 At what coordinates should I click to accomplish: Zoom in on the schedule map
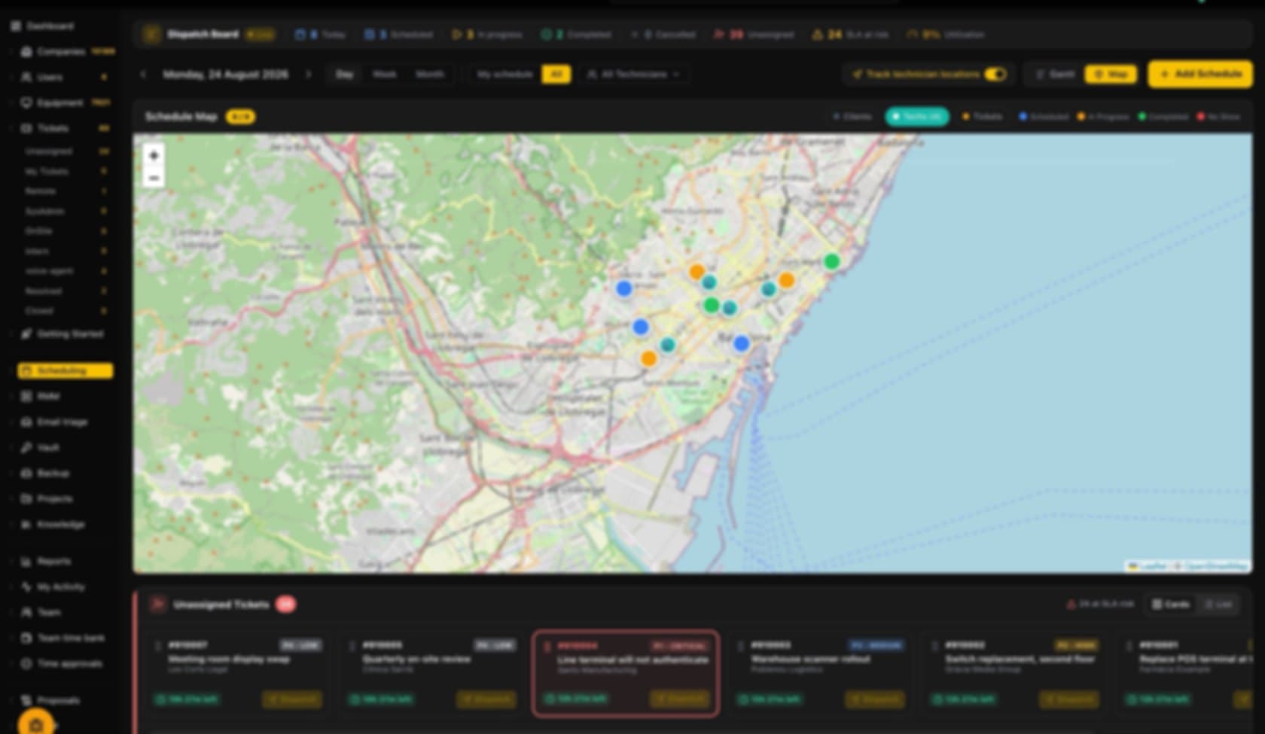(154, 156)
